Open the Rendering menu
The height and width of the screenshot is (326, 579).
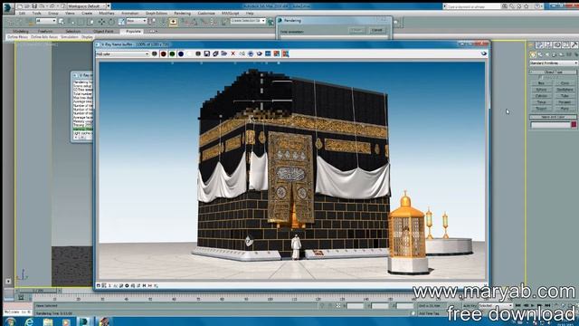coord(183,14)
